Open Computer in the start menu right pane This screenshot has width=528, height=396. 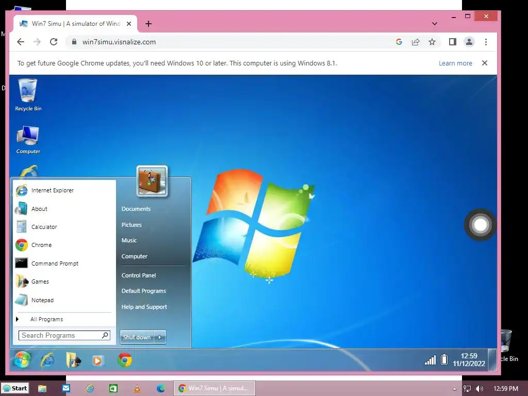(x=135, y=256)
